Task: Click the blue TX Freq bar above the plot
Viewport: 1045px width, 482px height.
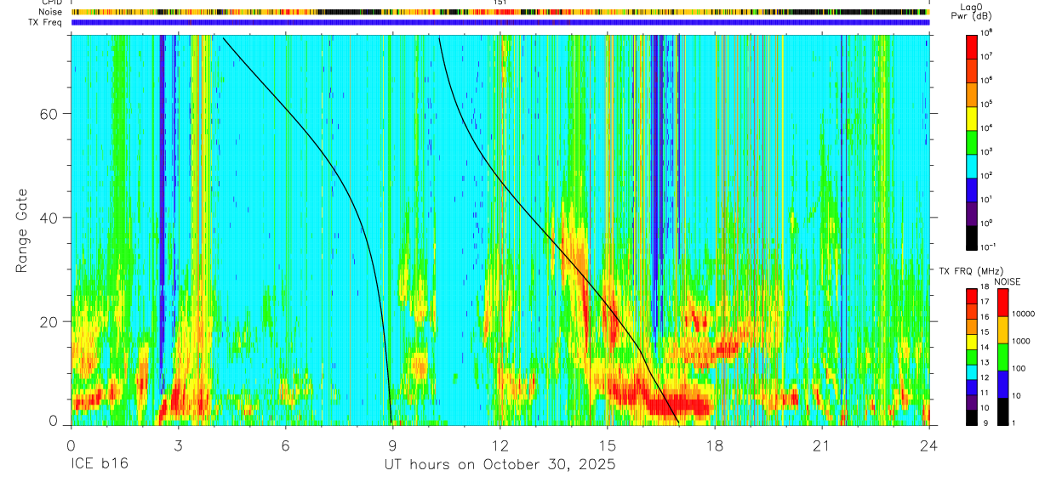Action: (x=500, y=22)
